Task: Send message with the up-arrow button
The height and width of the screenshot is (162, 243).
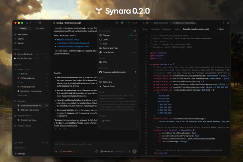Action: 134,152
